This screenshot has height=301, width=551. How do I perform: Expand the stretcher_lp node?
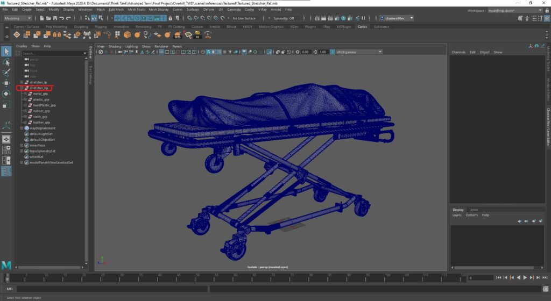(x=22, y=82)
